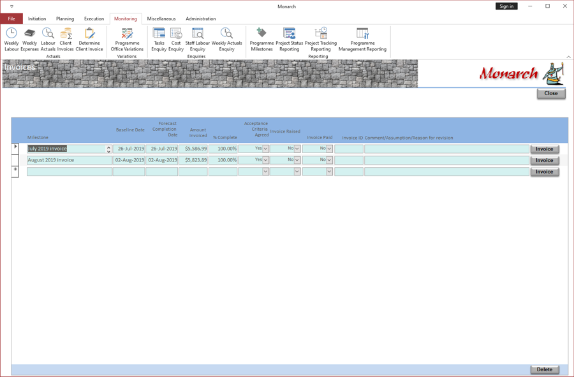Click Invoice button on the new blank row

point(545,172)
